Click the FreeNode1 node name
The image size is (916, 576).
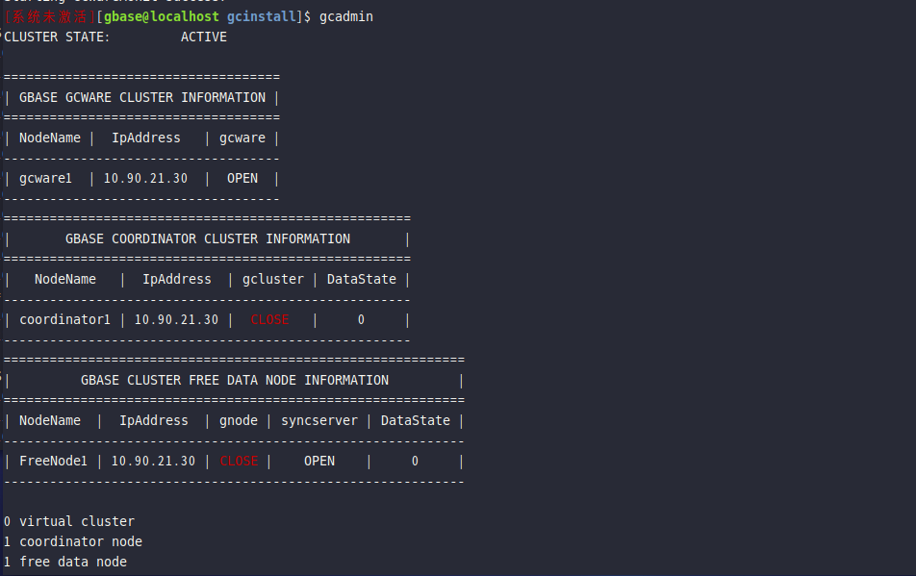(x=53, y=461)
